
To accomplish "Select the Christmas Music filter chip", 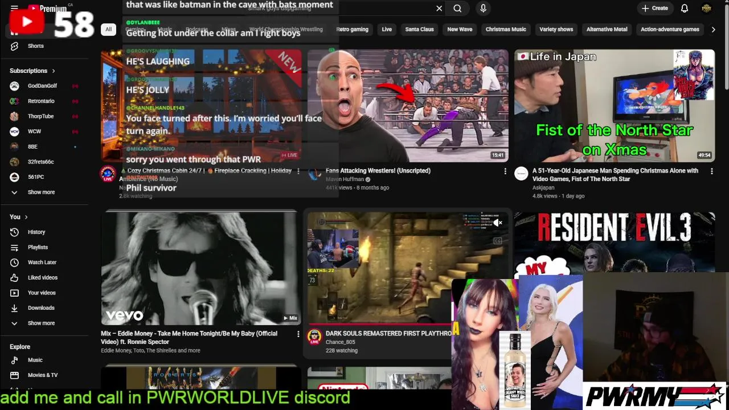I will [x=506, y=30].
